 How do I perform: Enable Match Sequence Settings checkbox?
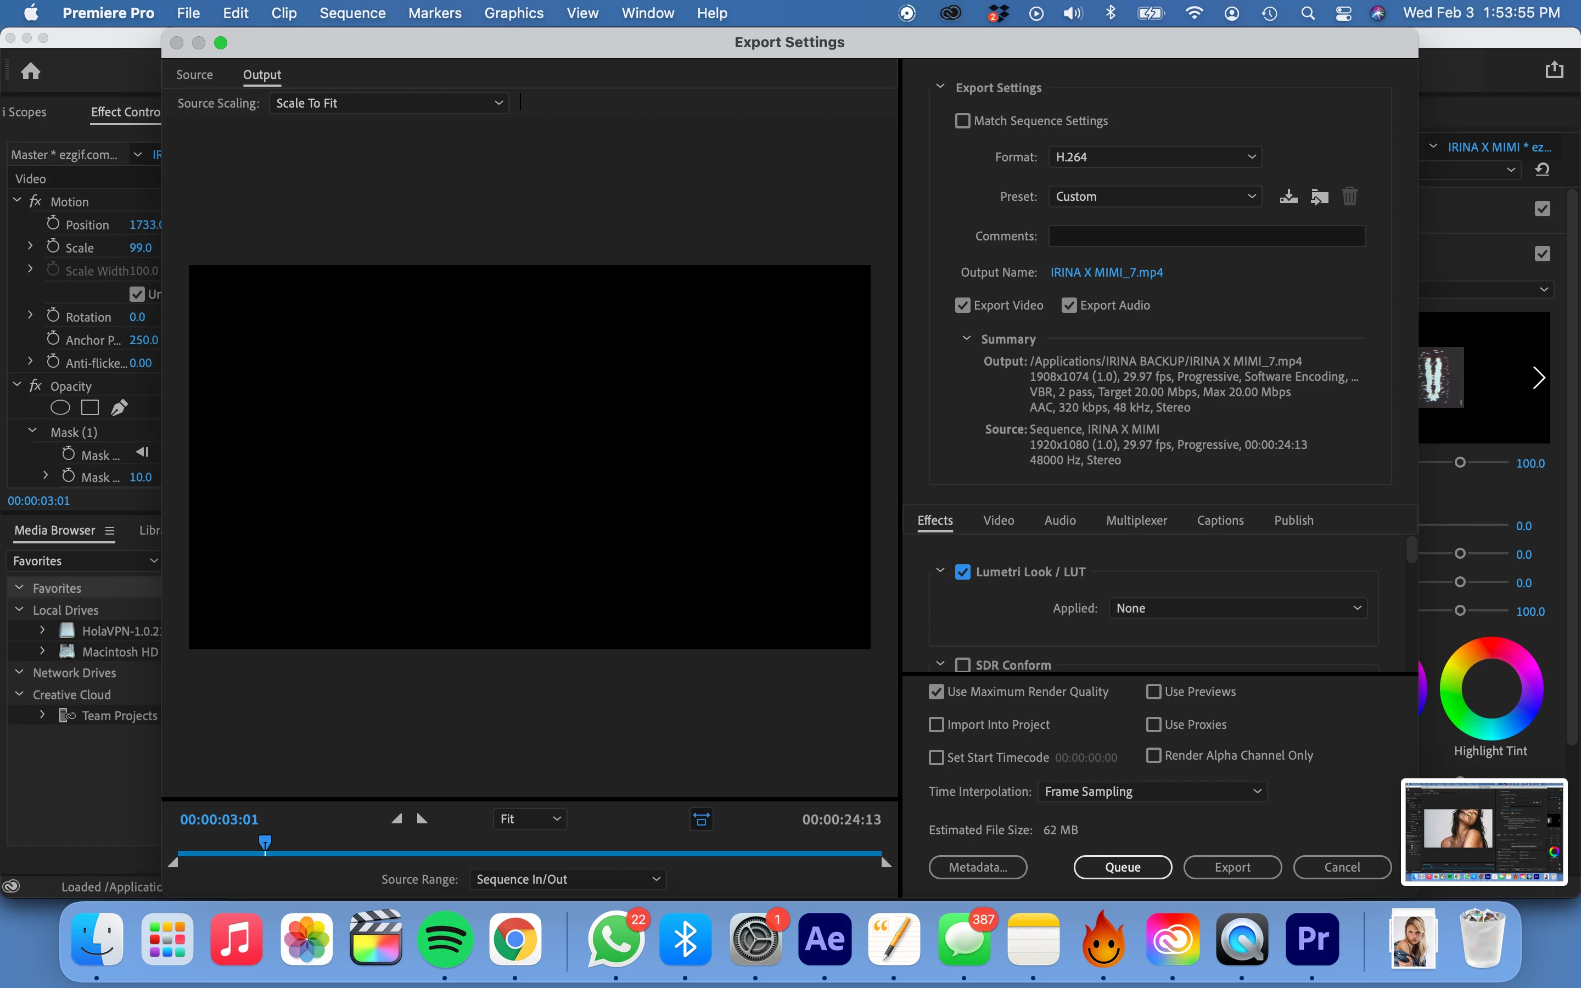coord(962,121)
